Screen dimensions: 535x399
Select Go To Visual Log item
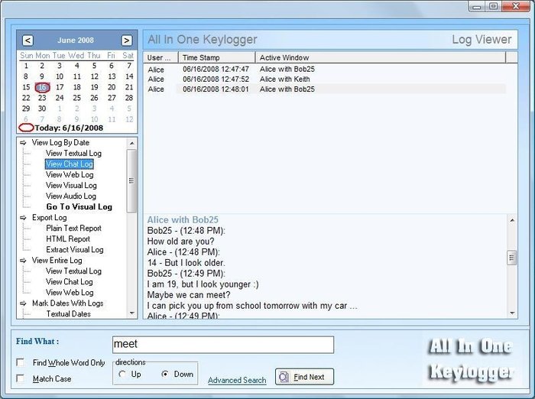(x=79, y=207)
